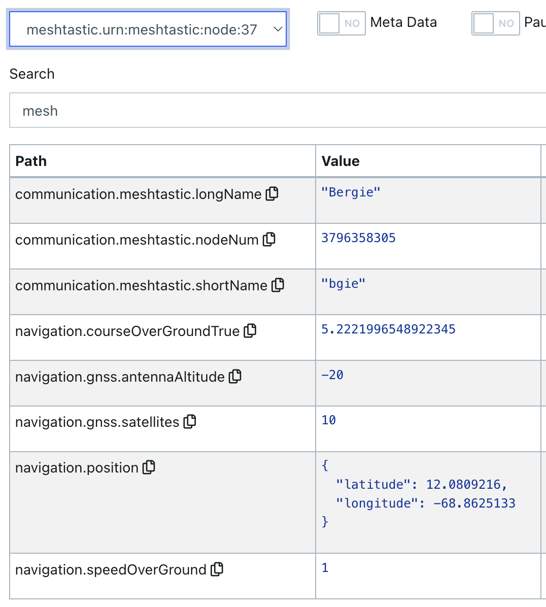Click the Path column header
Viewport: 546px width, 607px height.
point(31,161)
